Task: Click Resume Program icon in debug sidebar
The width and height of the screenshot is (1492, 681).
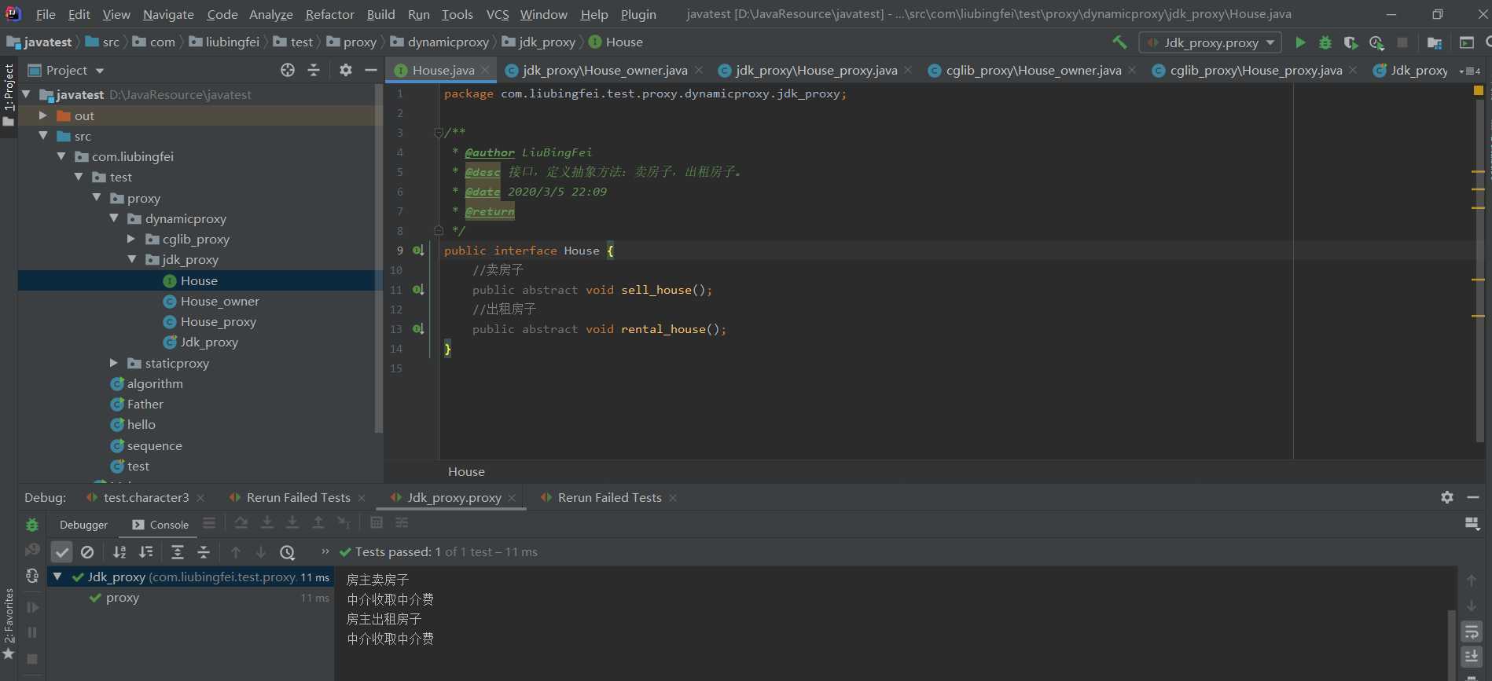Action: (32, 607)
